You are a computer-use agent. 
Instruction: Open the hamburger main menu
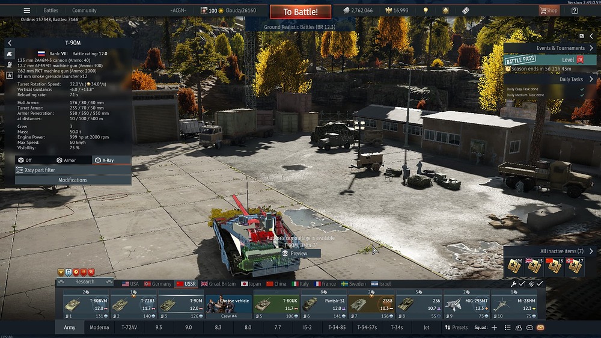pos(26,10)
